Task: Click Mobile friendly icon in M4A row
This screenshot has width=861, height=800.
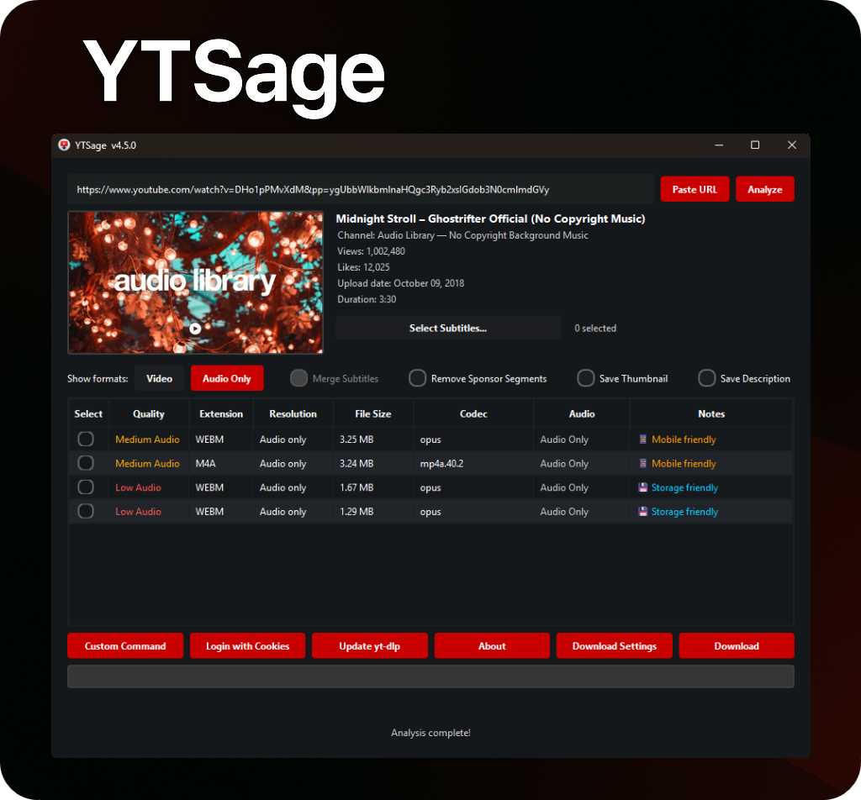Action: point(642,464)
